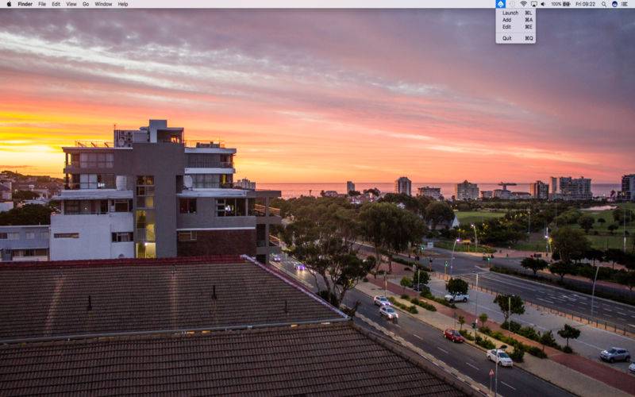Open the Go menu
The image size is (635, 397).
pyautogui.click(x=86, y=4)
